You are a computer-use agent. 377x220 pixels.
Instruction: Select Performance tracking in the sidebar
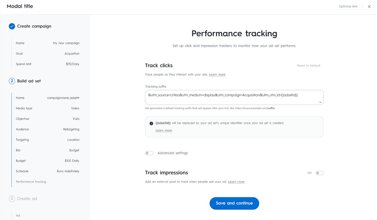point(31,182)
